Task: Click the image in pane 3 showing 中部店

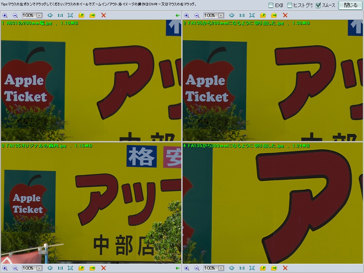Action: tap(91, 203)
